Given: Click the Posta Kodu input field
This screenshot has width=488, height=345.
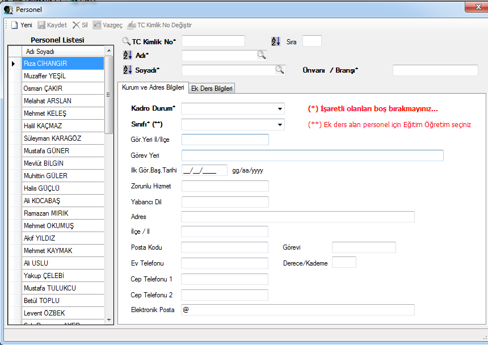Looking at the screenshot, I should point(225,247).
